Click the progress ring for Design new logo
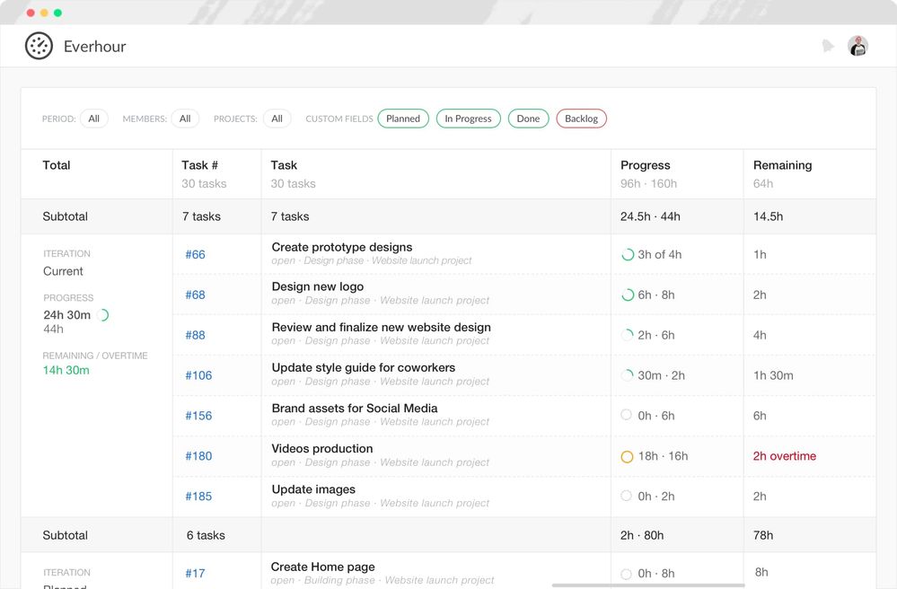The image size is (897, 589). (x=628, y=295)
